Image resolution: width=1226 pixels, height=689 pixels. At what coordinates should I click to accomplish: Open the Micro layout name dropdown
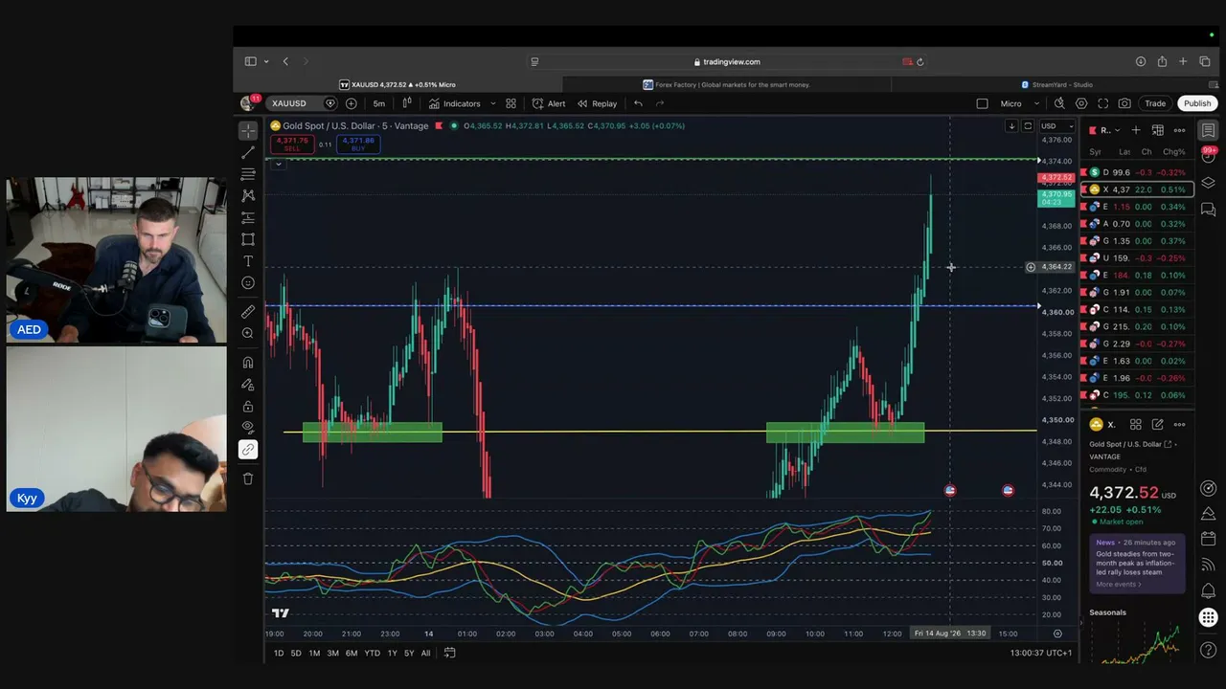point(1020,103)
